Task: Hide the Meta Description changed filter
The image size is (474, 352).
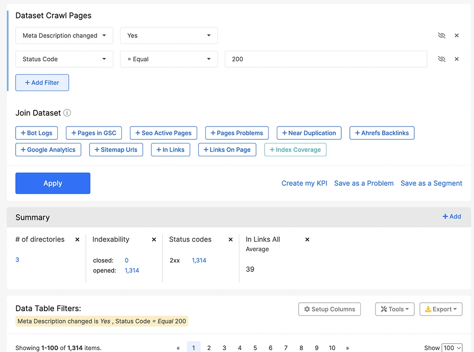Action: [442, 36]
